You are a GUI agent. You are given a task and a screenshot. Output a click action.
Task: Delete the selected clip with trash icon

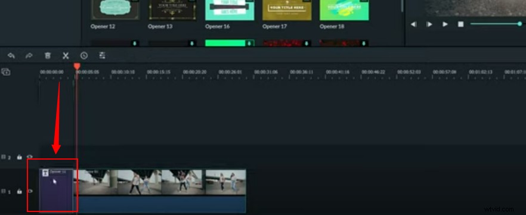pos(48,55)
